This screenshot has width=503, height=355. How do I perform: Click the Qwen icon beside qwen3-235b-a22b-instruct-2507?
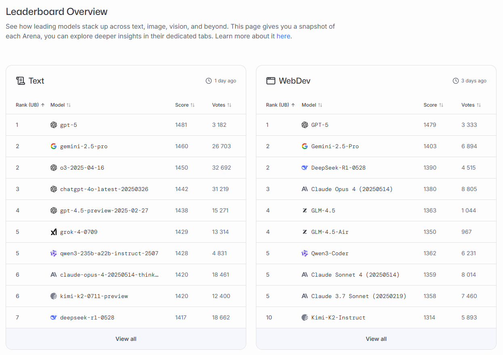pos(54,253)
